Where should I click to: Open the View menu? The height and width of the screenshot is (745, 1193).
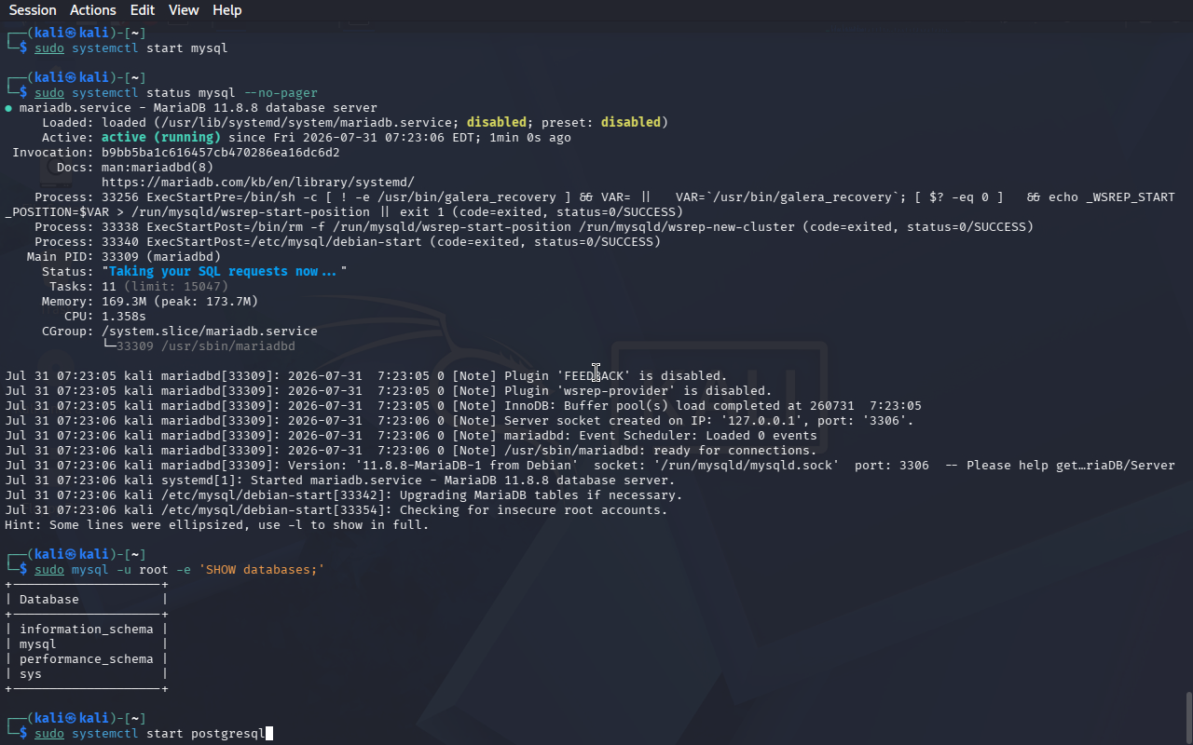184,10
